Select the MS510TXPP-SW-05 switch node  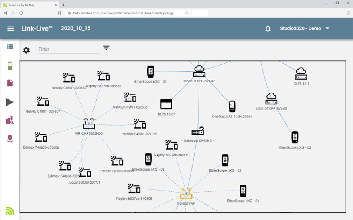[271, 99]
